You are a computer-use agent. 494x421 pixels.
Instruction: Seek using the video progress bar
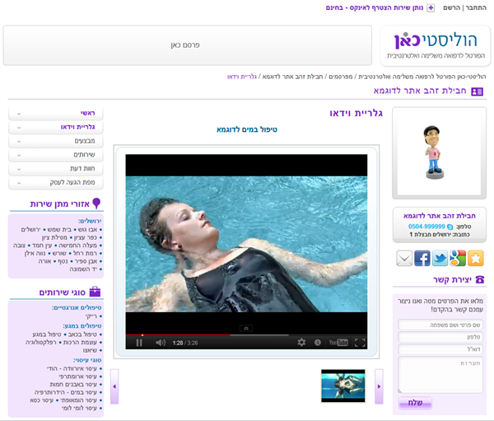coord(245,334)
